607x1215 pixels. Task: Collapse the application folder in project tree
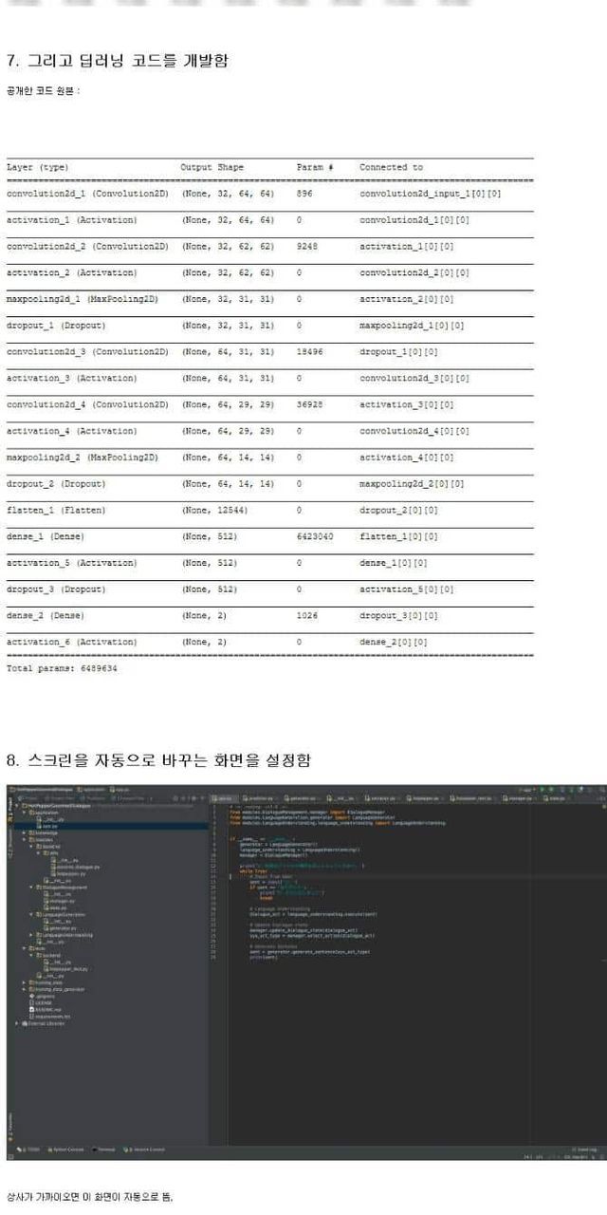pos(25,813)
